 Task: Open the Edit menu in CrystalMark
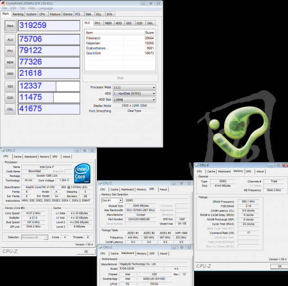[x=13, y=8]
